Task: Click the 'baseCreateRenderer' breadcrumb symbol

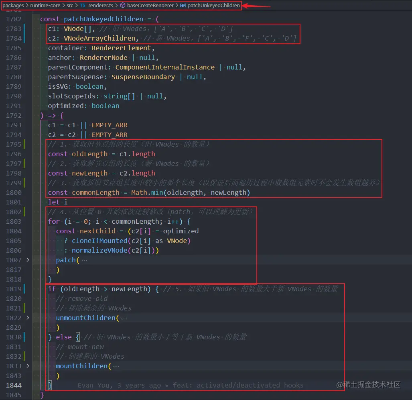Action: (150, 5)
